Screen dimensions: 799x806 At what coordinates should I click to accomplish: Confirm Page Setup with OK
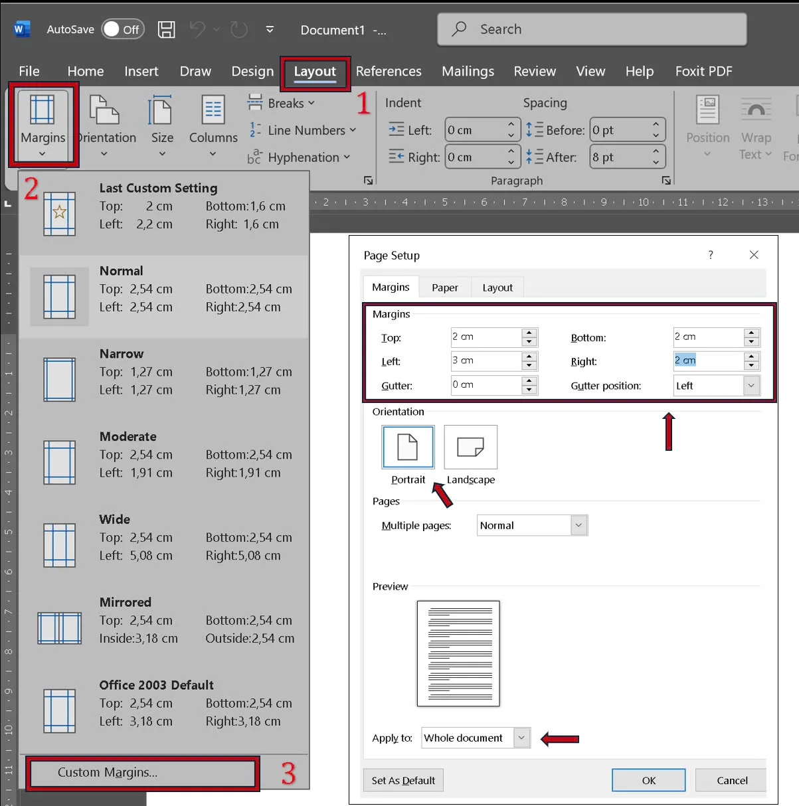coord(649,780)
